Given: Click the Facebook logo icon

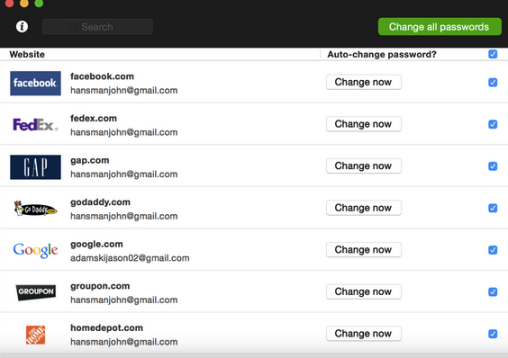Looking at the screenshot, I should tap(35, 83).
